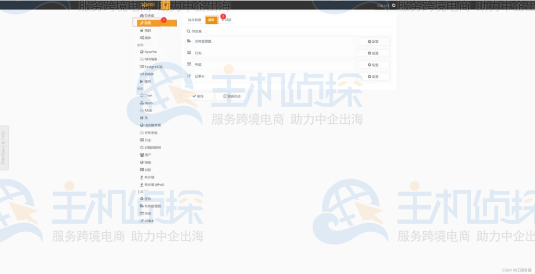Select 文件管理器 row in plugin list
Image resolution: width=535 pixels, height=274 pixels.
(270, 41)
